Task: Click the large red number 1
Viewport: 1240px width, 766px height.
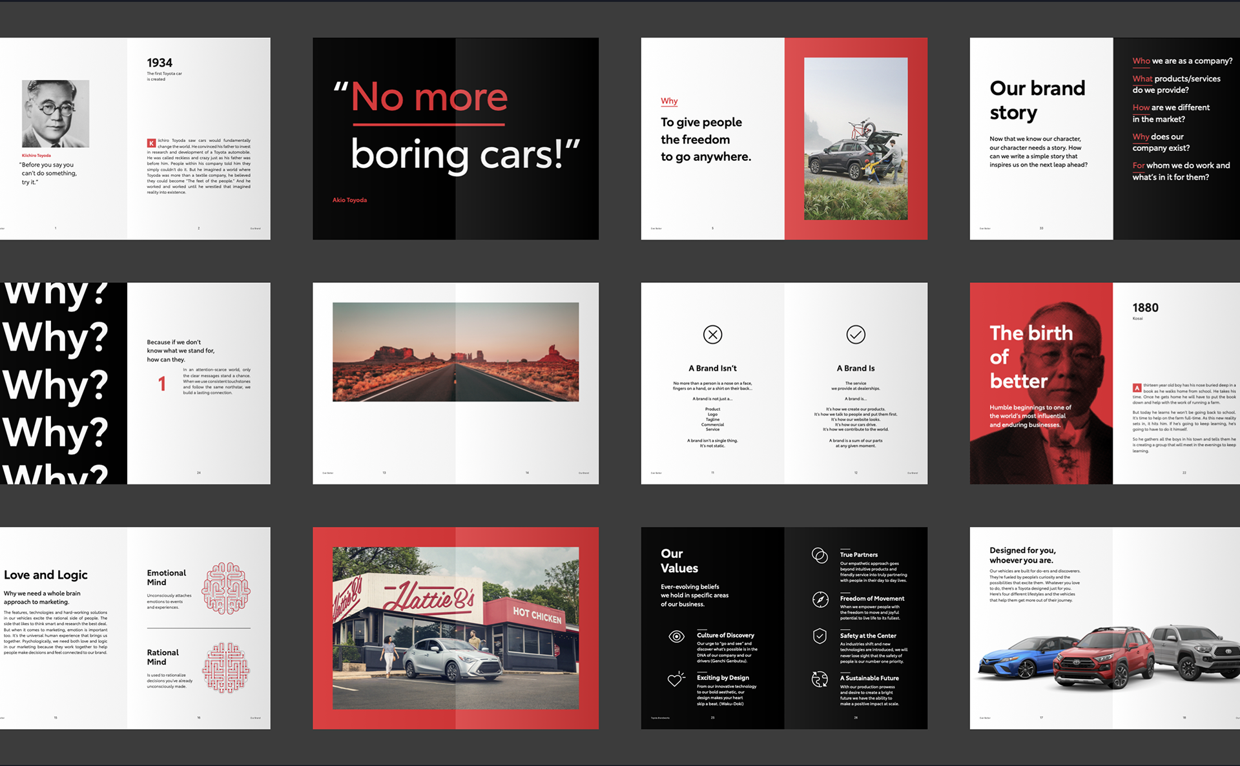Action: (x=162, y=384)
